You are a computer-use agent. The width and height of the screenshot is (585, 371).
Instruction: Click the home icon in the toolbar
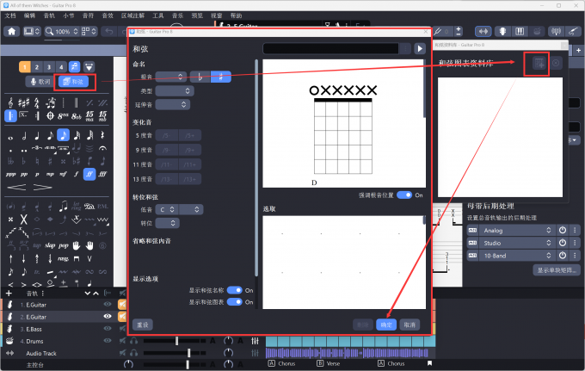coord(12,31)
